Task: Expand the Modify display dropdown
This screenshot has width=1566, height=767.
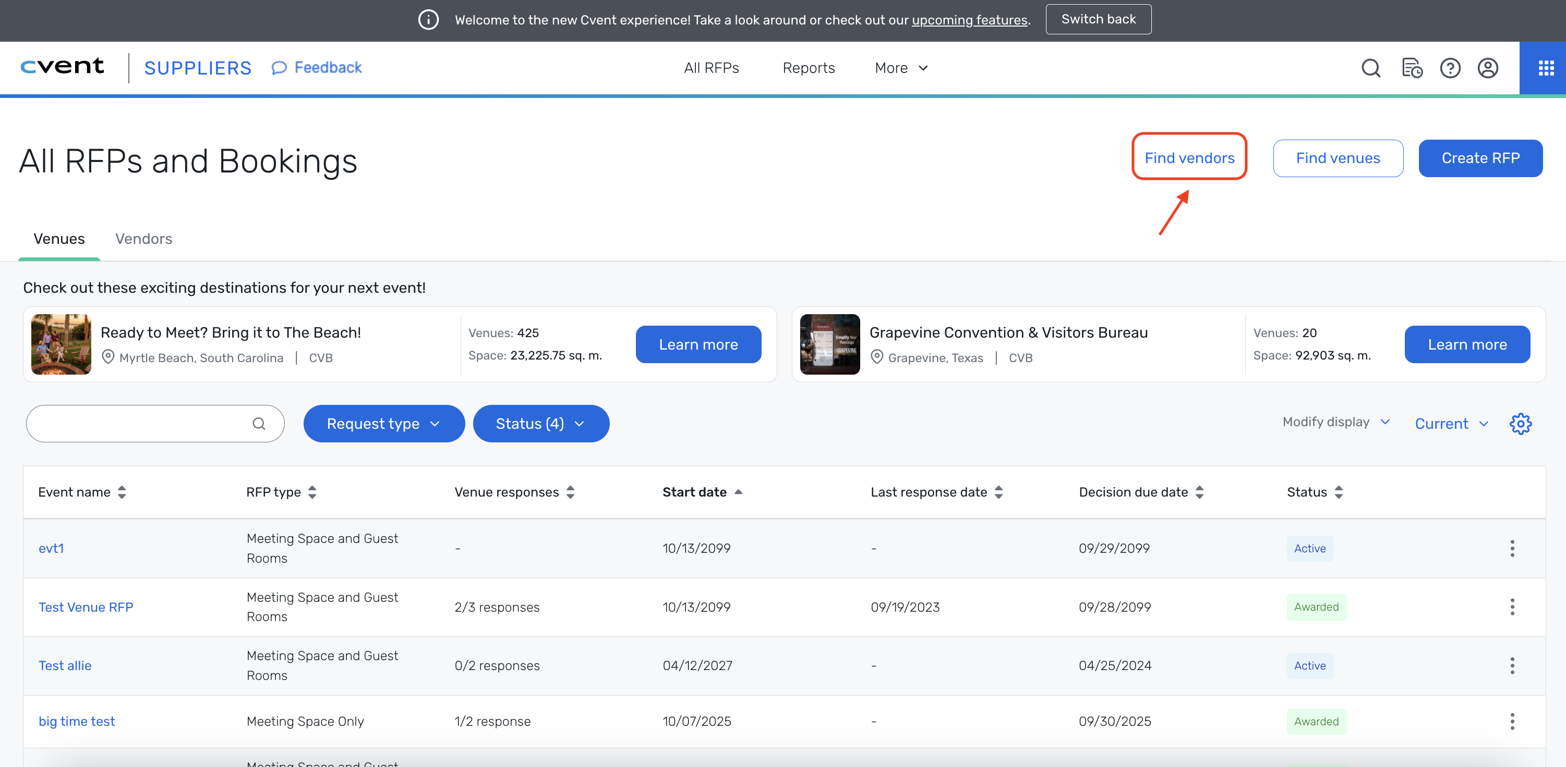Action: tap(1336, 422)
